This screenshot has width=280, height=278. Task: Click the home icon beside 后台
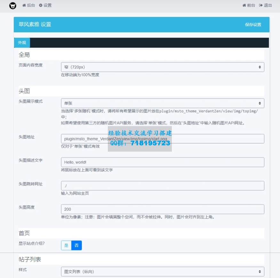24,5
